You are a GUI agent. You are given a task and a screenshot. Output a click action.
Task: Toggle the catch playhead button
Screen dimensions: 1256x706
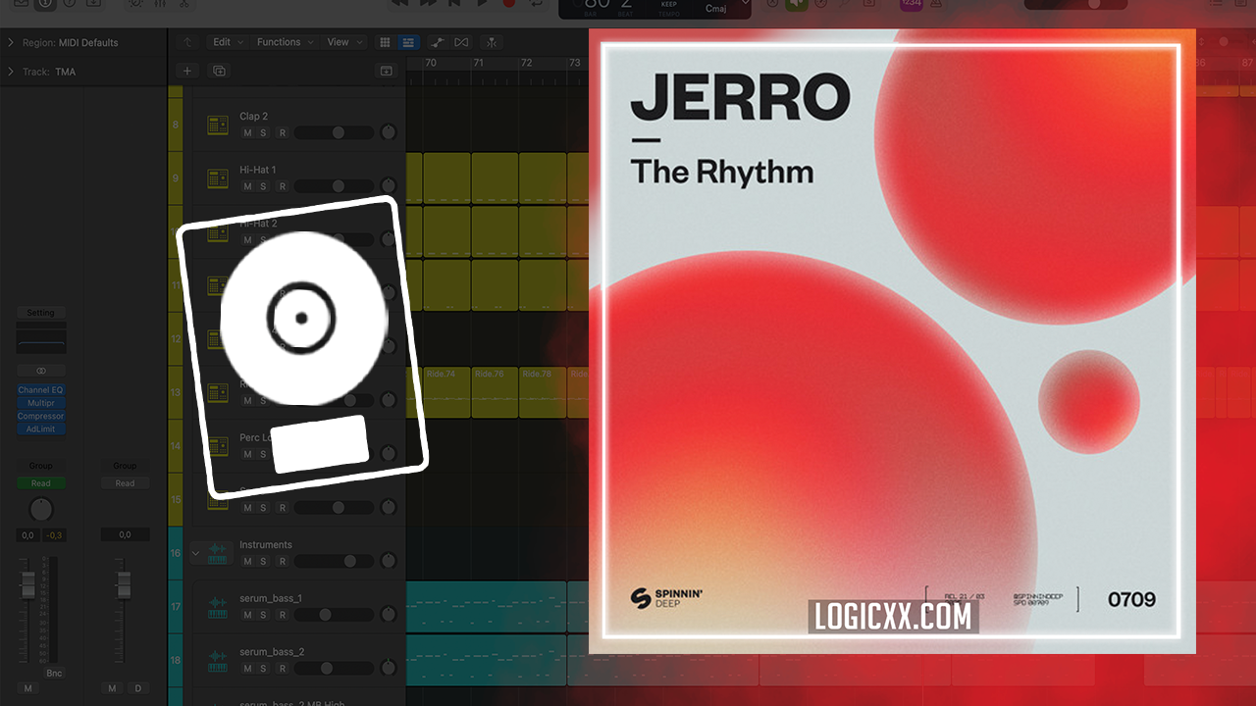click(x=492, y=42)
